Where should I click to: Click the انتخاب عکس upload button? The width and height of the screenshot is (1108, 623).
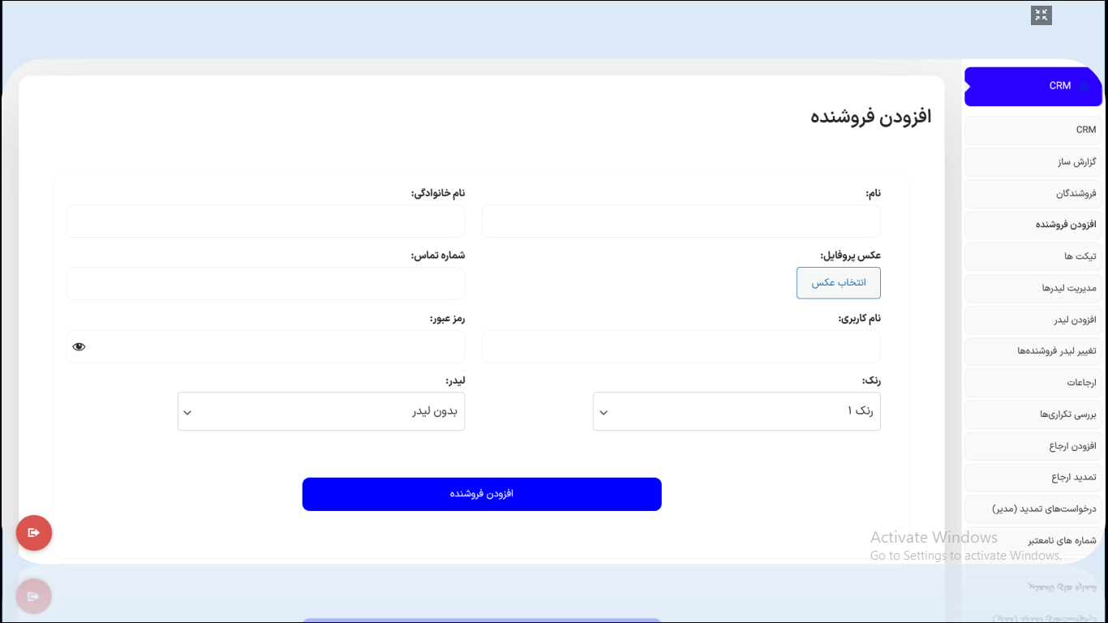[x=838, y=282]
